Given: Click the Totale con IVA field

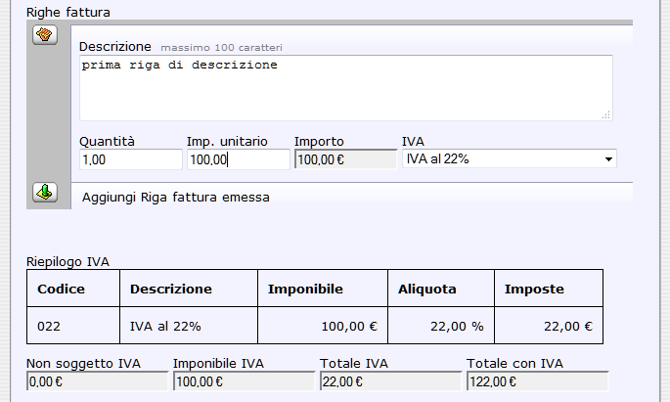Looking at the screenshot, I should click(537, 381).
